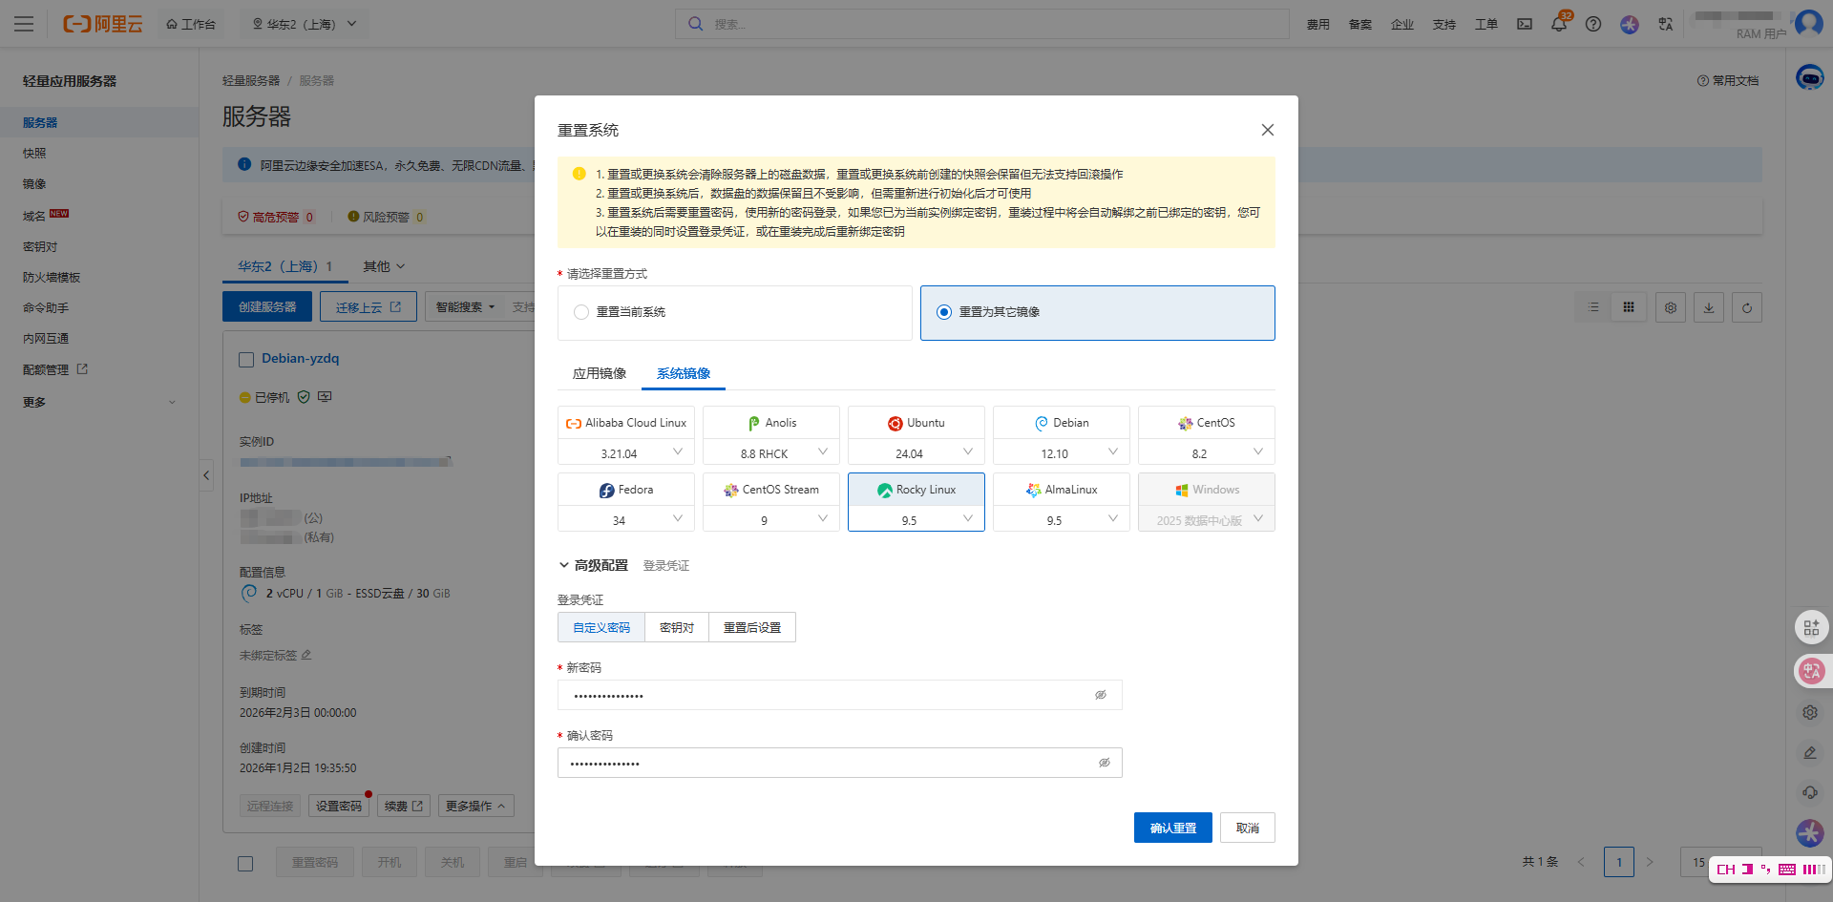Select the Ubuntu image card
This screenshot has width=1833, height=902.
pyautogui.click(x=916, y=423)
